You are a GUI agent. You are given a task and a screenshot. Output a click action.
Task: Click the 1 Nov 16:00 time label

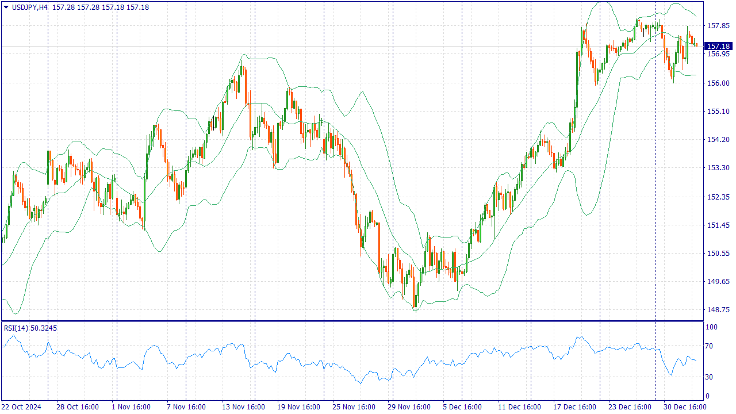tap(131, 407)
